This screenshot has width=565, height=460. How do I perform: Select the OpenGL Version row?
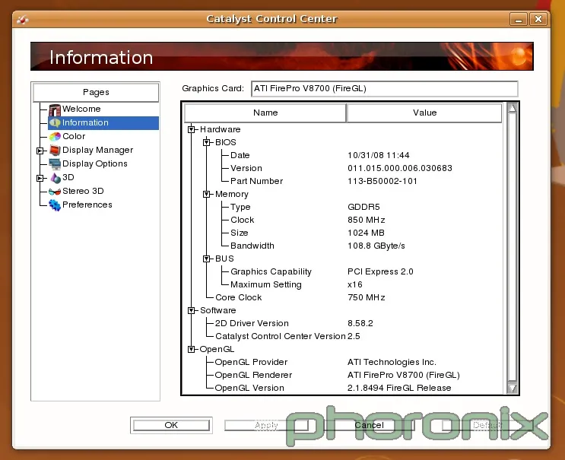pos(343,388)
